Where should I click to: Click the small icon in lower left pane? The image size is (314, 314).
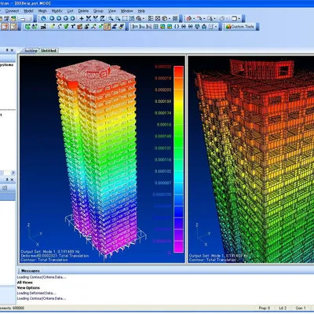pos(5,188)
